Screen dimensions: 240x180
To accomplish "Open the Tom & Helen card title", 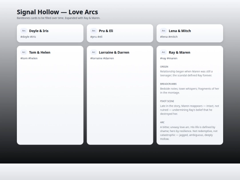I will coord(40,52).
